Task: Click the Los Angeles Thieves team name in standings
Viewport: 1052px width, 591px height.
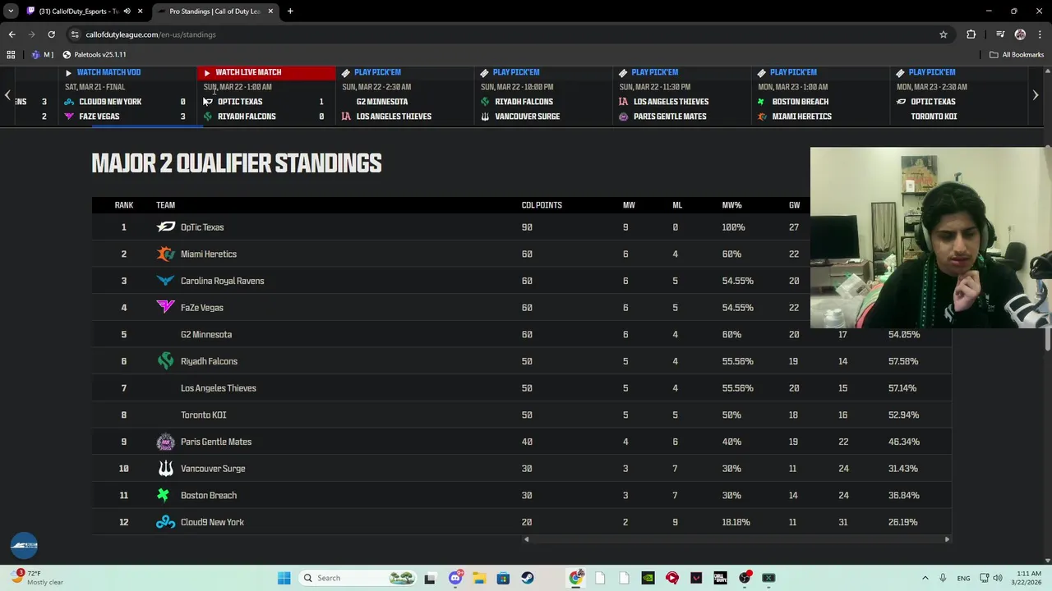Action: tap(218, 388)
